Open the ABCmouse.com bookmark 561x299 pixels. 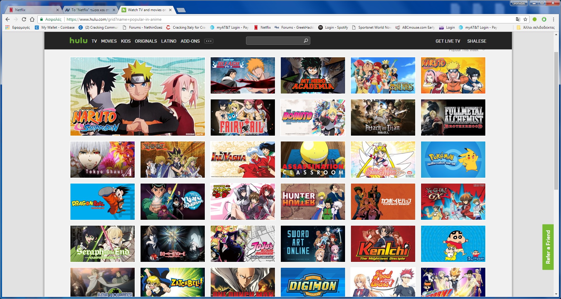coord(415,27)
